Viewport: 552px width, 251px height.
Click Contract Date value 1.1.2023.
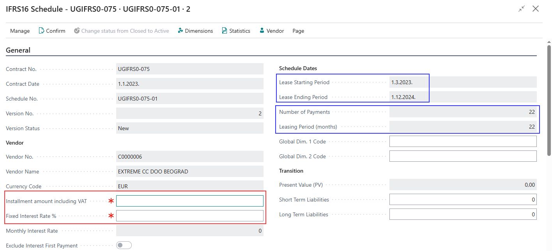coord(190,84)
